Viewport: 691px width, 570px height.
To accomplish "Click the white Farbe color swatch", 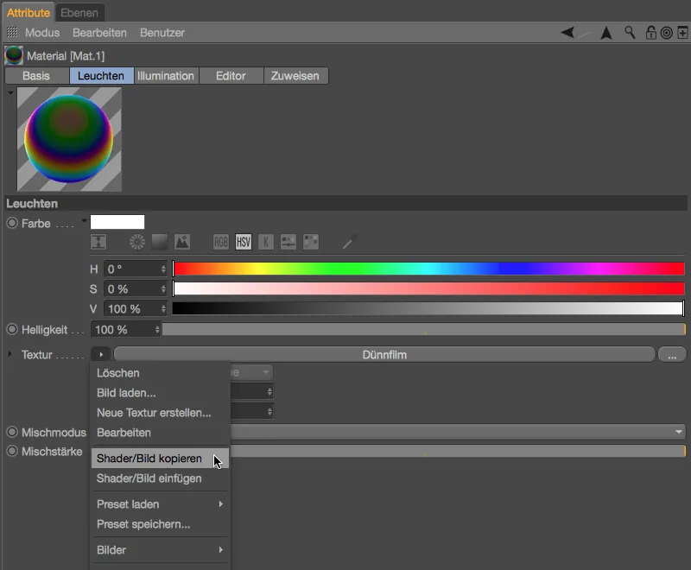I will tap(117, 222).
